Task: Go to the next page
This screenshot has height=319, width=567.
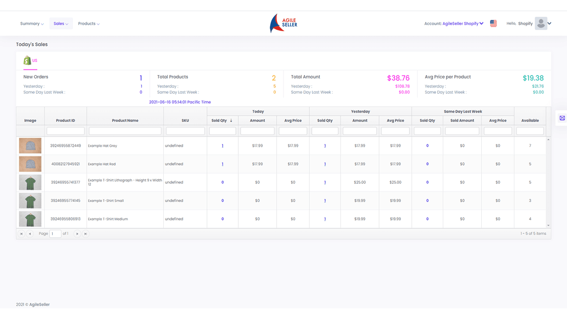Action: pos(77,234)
